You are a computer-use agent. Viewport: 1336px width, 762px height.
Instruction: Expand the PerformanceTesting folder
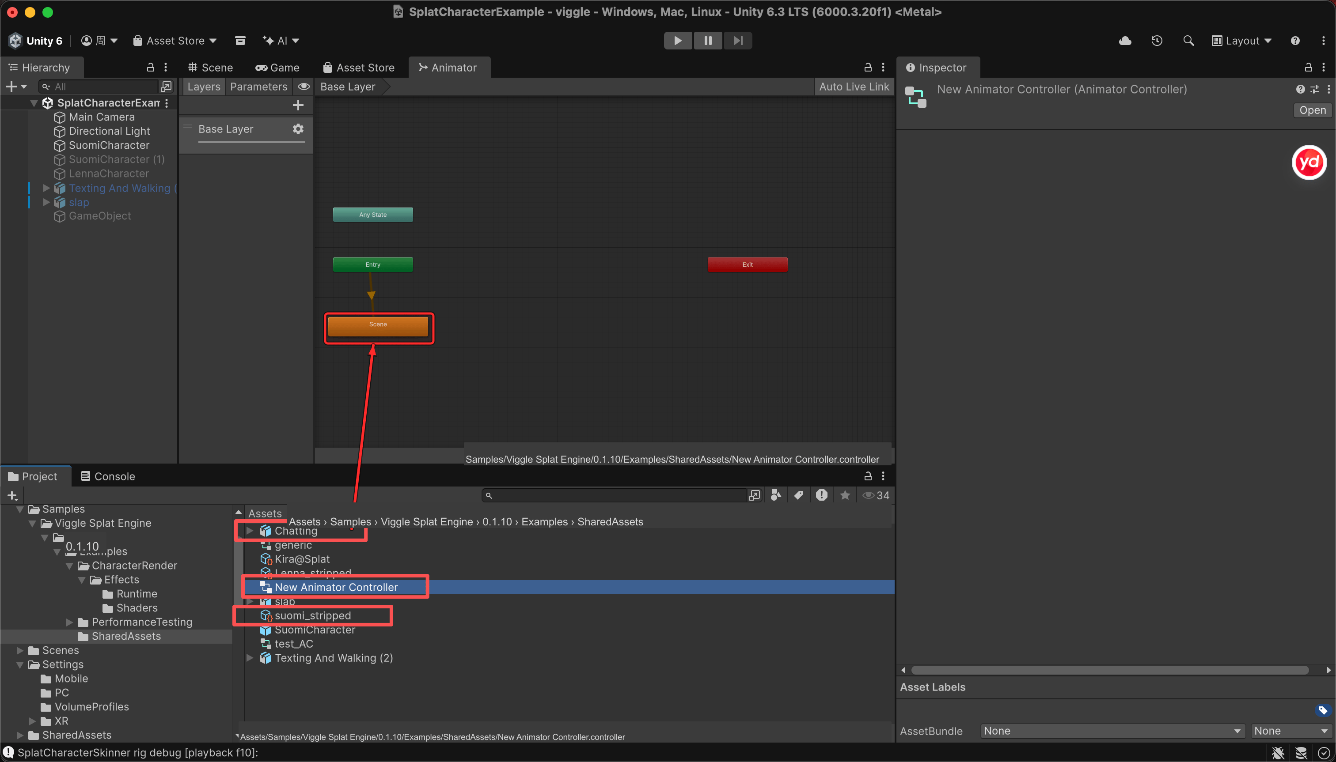click(70, 622)
